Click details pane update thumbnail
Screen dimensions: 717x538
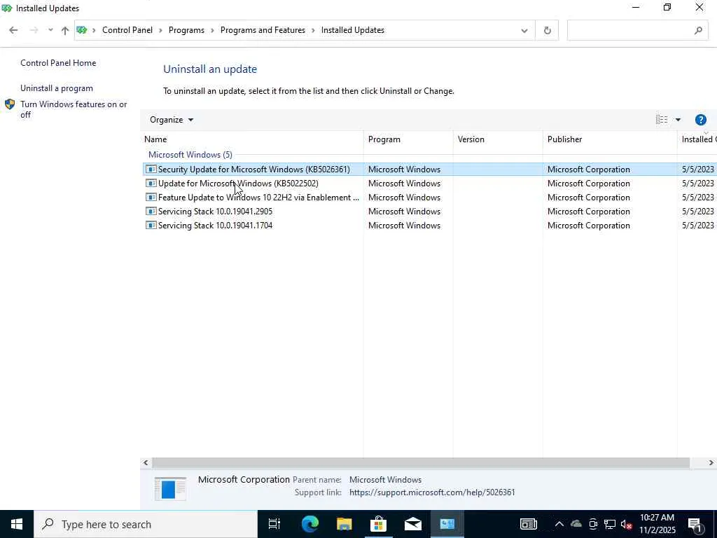point(170,488)
